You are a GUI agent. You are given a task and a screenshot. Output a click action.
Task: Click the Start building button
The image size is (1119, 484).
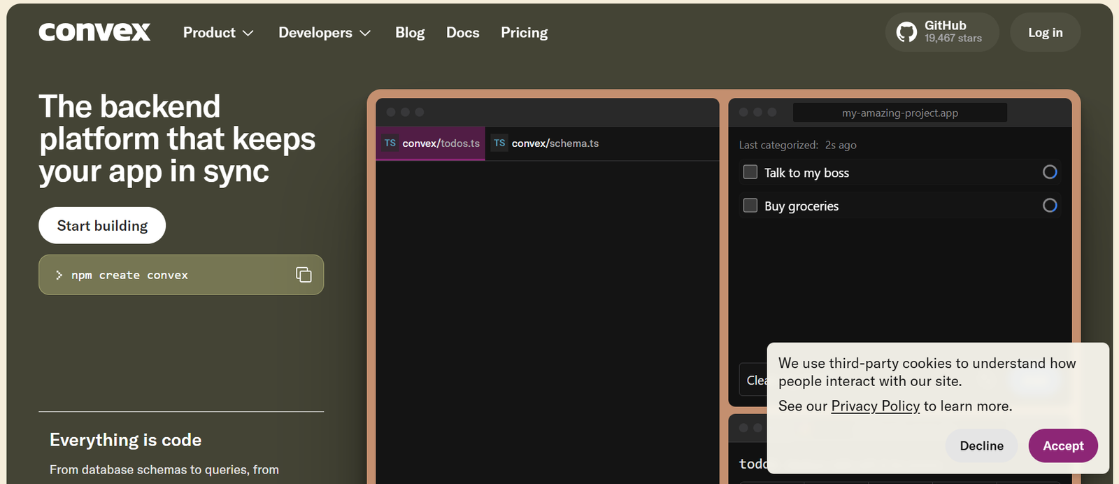coord(102,226)
